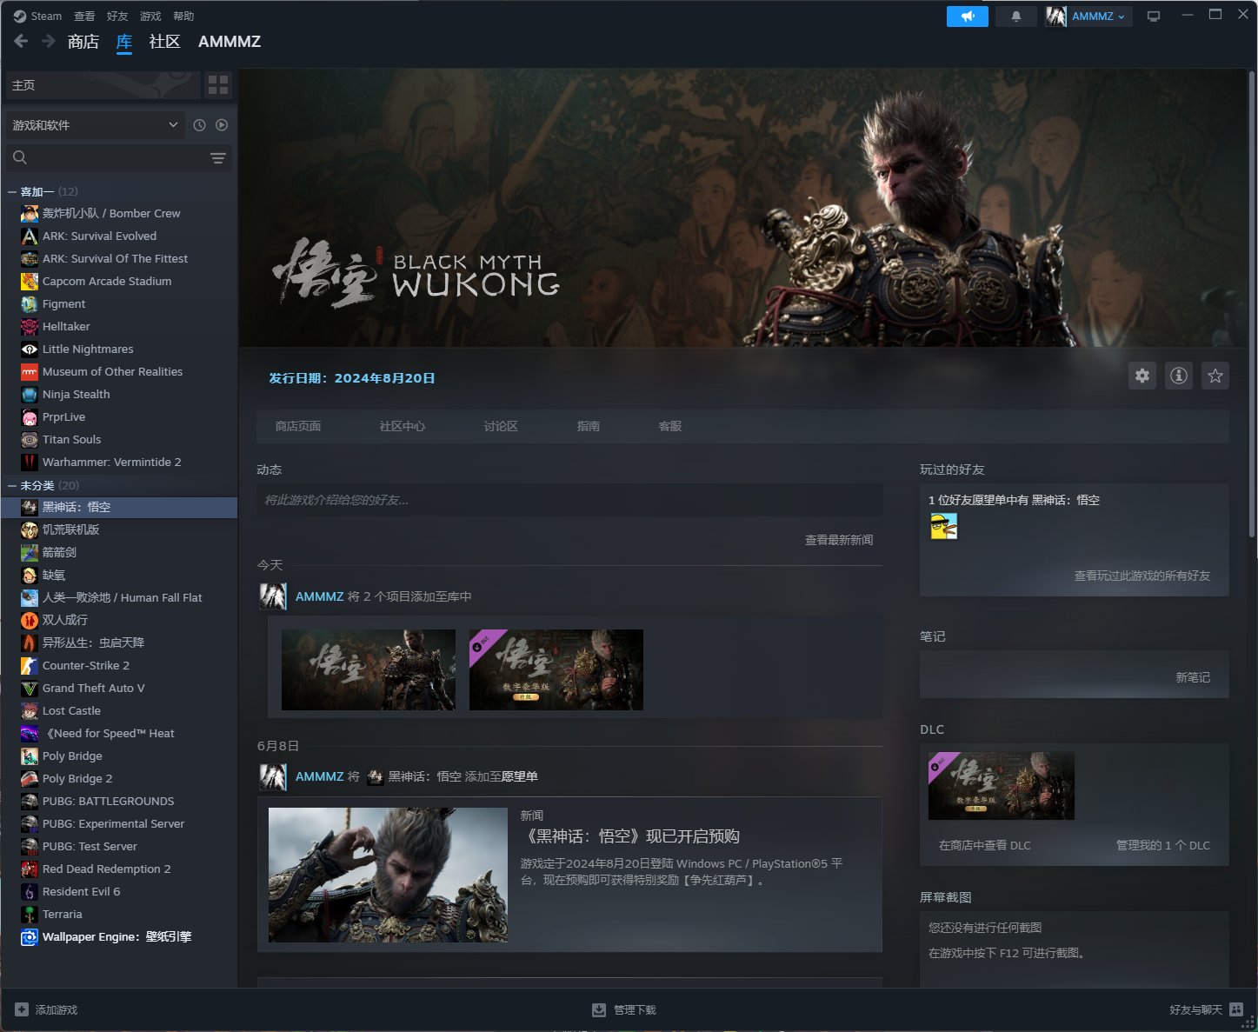The height and width of the screenshot is (1032, 1258).
Task: Add game to favorites star icon
Action: 1215,376
